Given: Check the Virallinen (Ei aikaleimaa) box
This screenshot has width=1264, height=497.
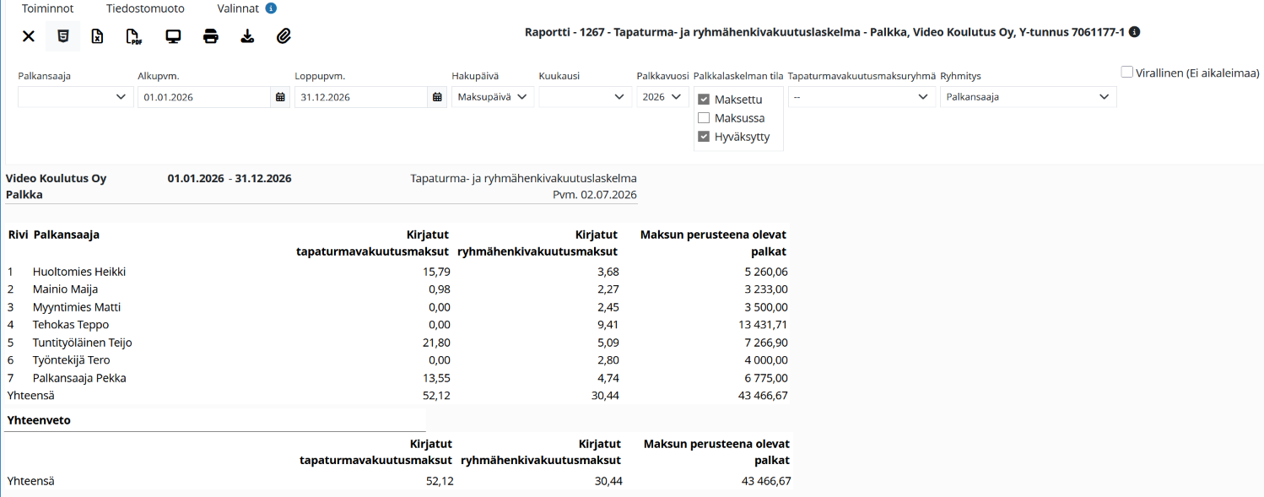Looking at the screenshot, I should (x=1126, y=73).
